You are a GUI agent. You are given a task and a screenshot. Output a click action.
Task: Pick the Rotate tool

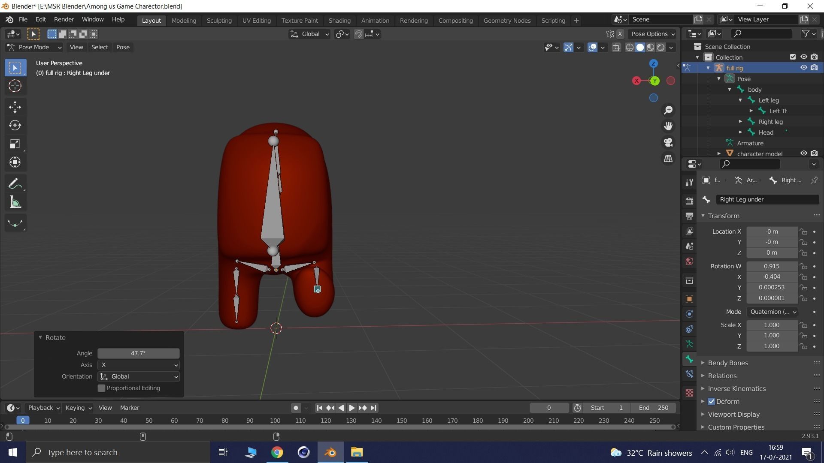[15, 125]
